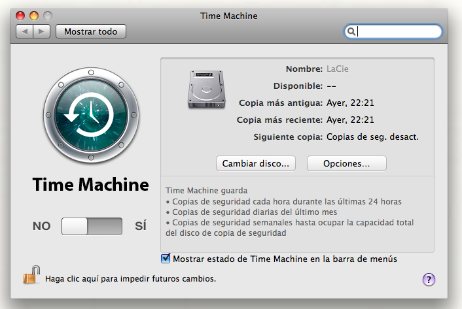This screenshot has width=462, height=309.
Task: Click the line Copias de seguridad diarias del último mes
Action: point(251,212)
